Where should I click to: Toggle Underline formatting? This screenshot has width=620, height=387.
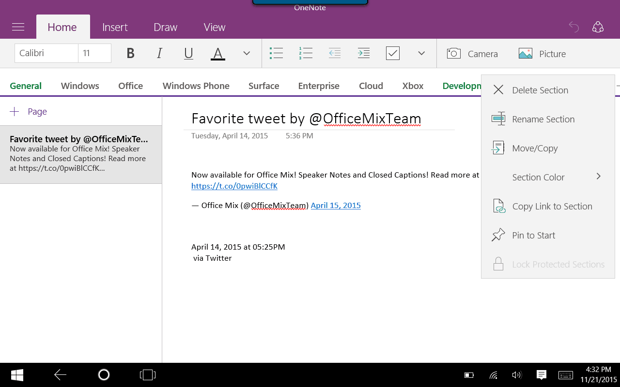188,53
